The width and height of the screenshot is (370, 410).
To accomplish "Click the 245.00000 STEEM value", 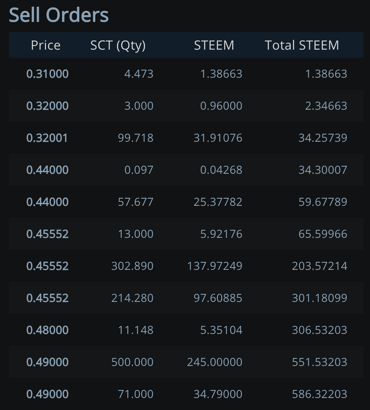I will point(215,362).
